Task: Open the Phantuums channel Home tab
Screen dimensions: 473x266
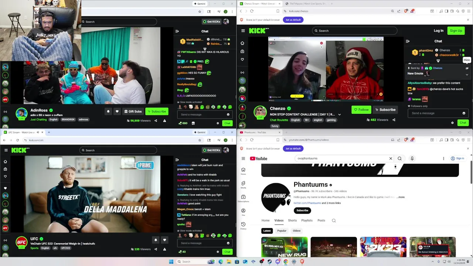Action: pyautogui.click(x=266, y=221)
